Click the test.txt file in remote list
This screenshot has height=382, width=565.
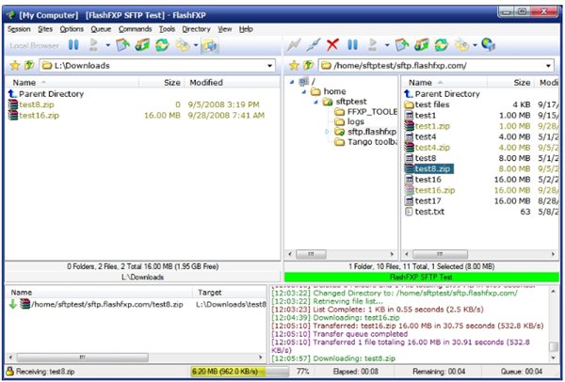432,212
